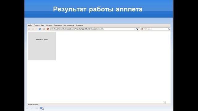Click the feed icon at address bar end
The image size is (198, 111).
(137, 29)
